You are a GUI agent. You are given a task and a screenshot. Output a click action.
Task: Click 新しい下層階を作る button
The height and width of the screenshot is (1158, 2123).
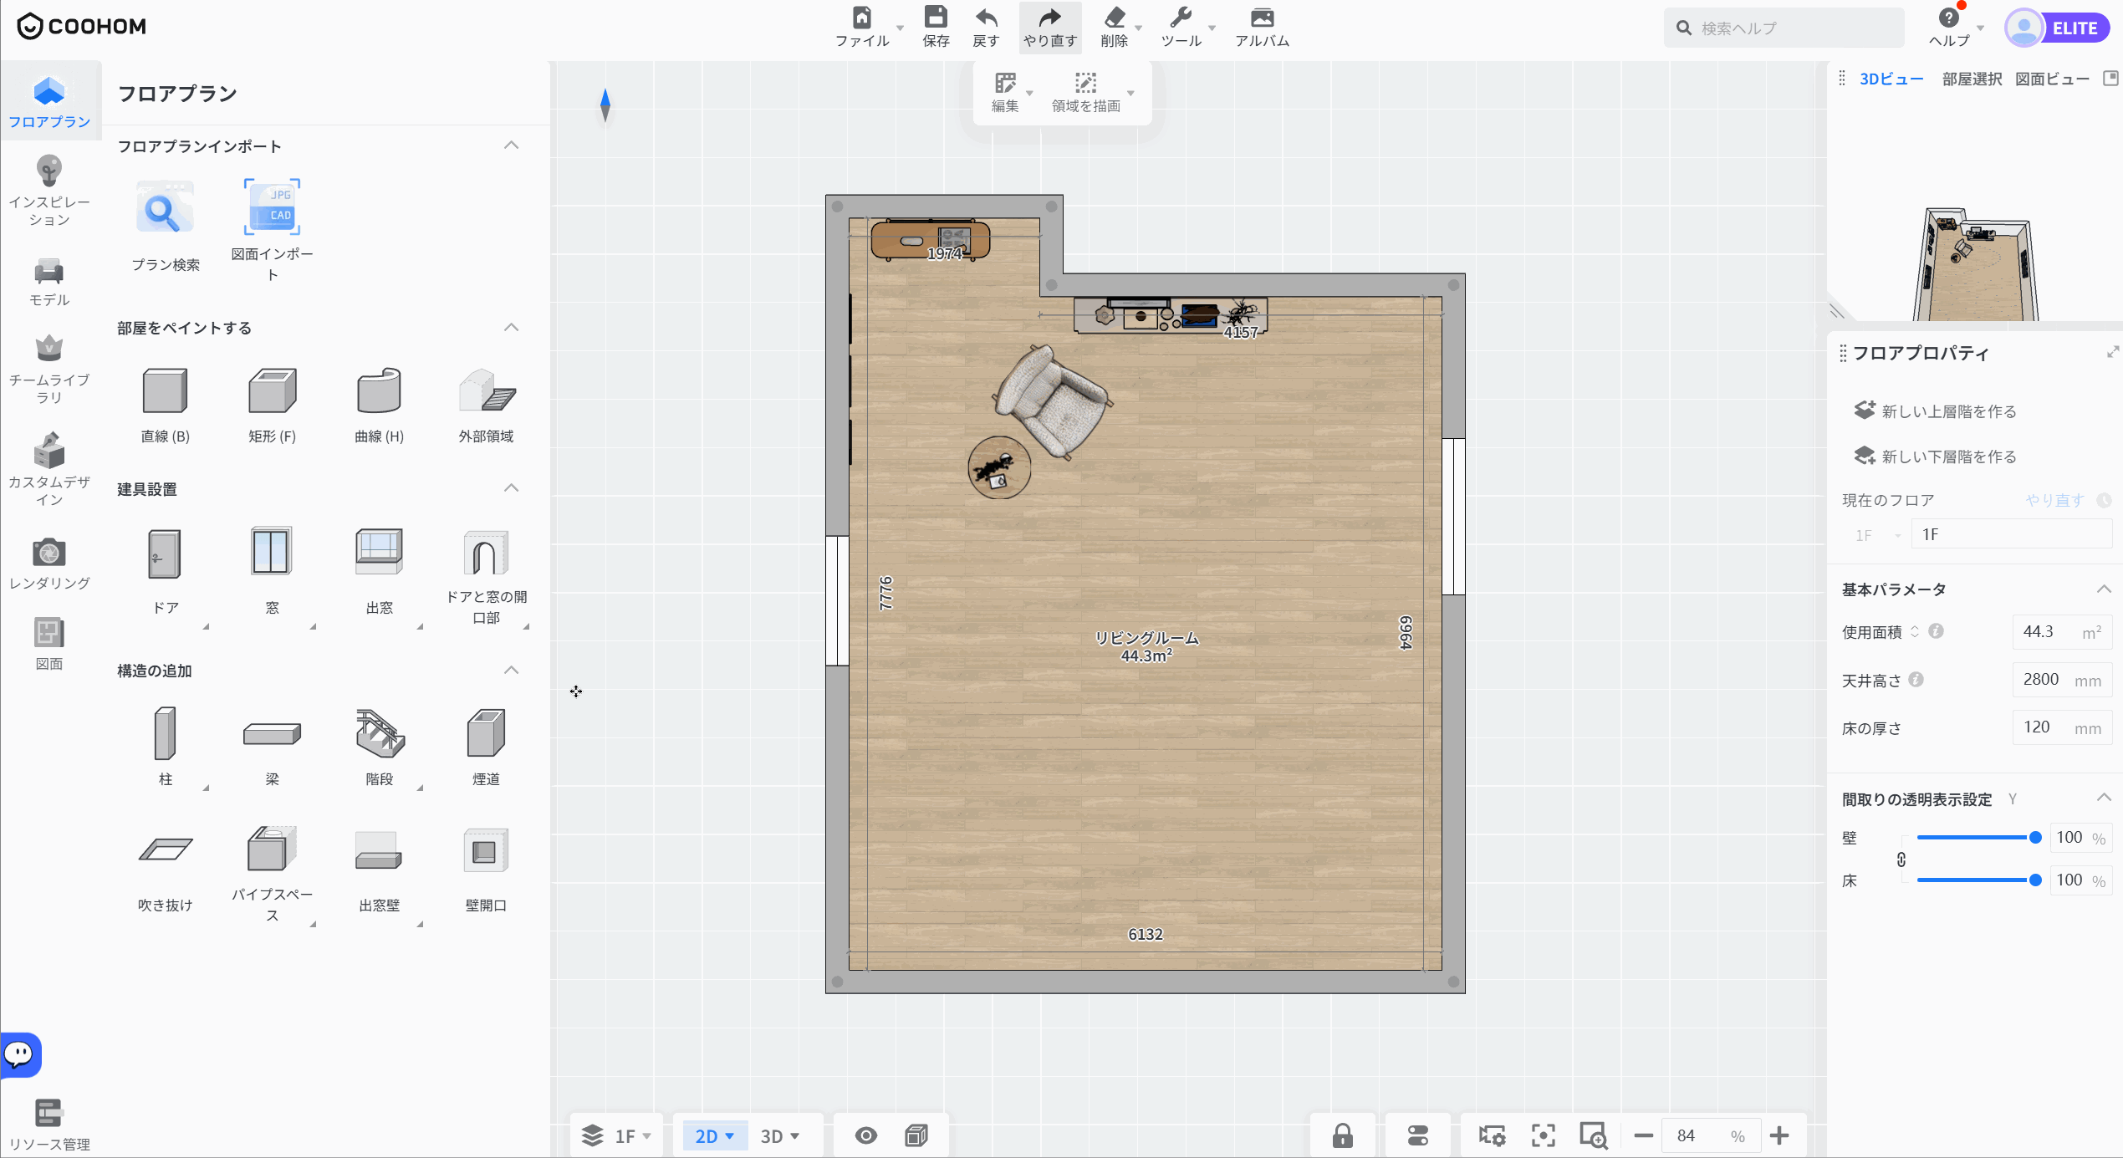(x=1935, y=456)
